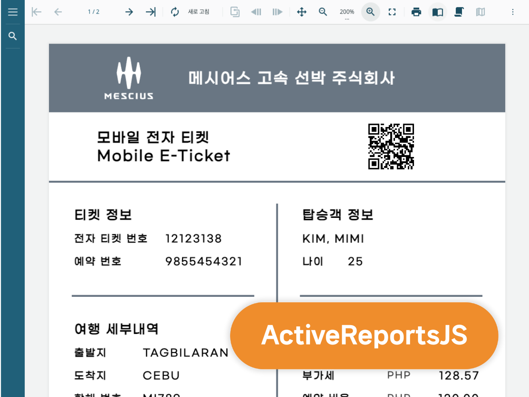Screen dimensions: 529x397
Task: Zoom in with the plus magnifier
Action: (371, 12)
